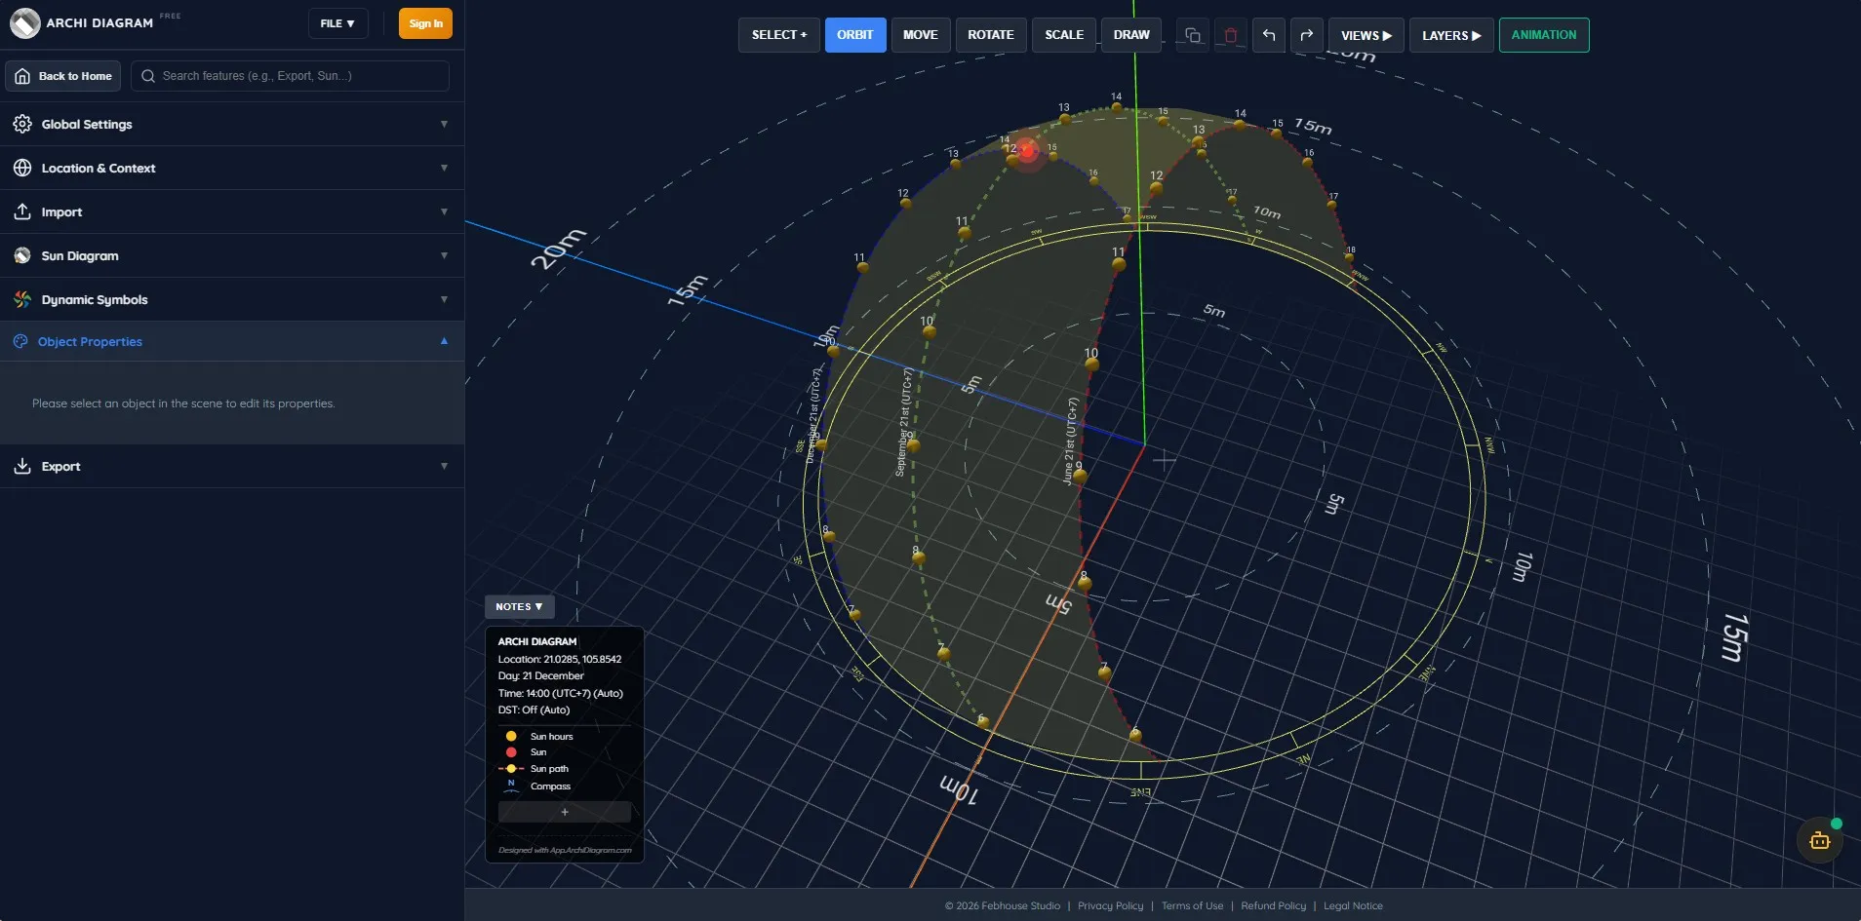Undo the last action
Image resolution: width=1861 pixels, height=921 pixels.
(1269, 35)
